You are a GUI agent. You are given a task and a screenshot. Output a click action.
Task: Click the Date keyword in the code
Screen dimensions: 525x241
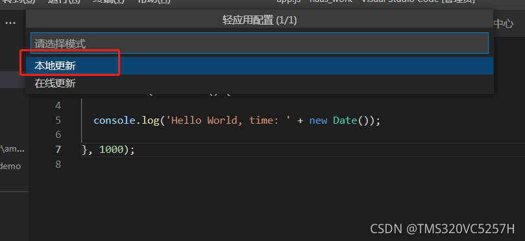point(345,120)
